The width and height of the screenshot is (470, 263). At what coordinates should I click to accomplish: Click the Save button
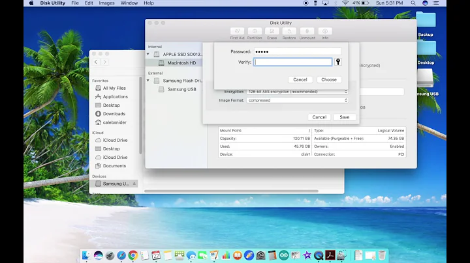tap(345, 117)
